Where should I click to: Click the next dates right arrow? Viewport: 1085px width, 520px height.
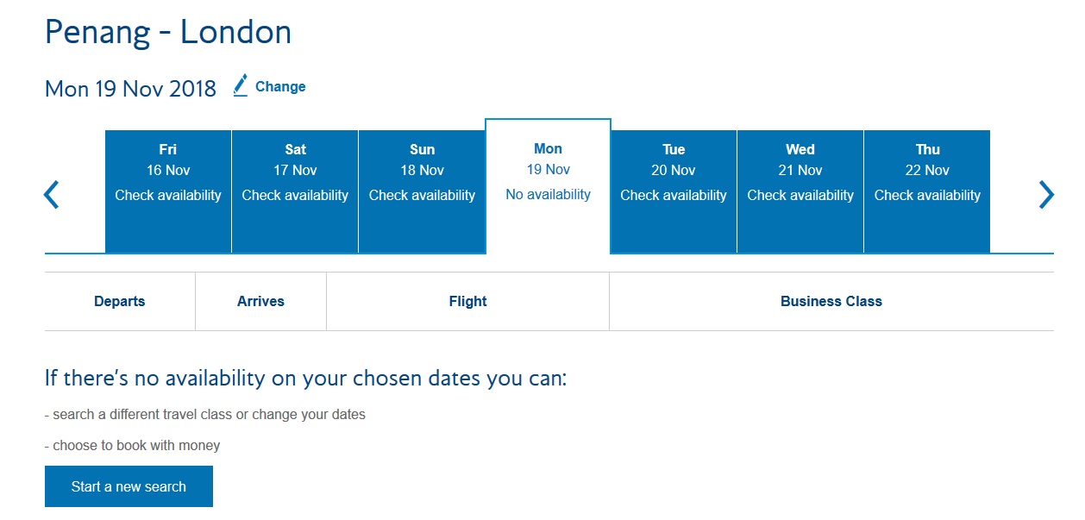click(1045, 195)
